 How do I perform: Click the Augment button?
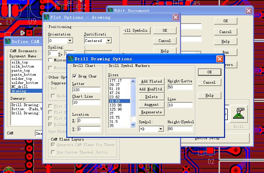pyautogui.click(x=151, y=105)
